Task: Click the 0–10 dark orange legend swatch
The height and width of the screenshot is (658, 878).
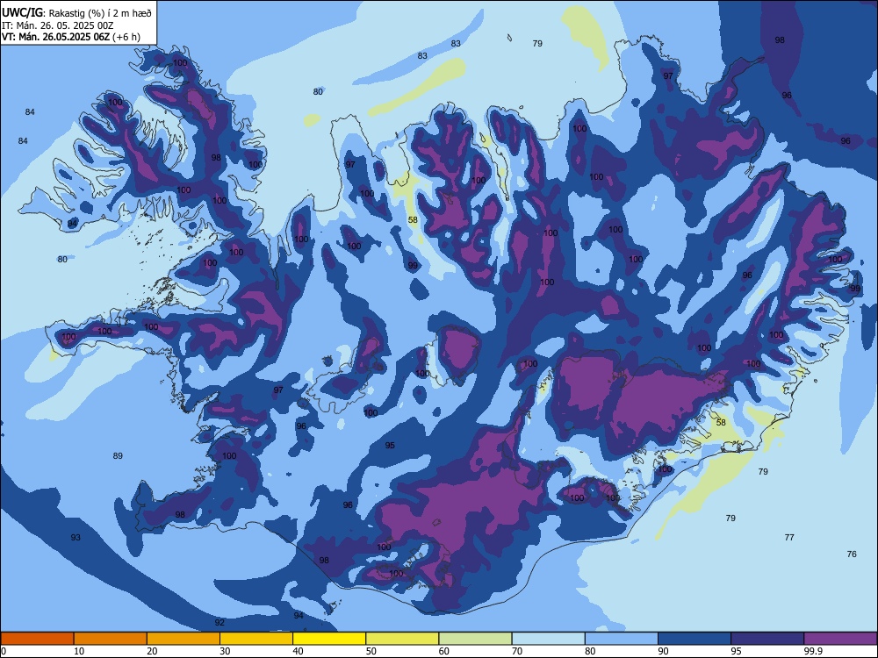Action: 37,639
